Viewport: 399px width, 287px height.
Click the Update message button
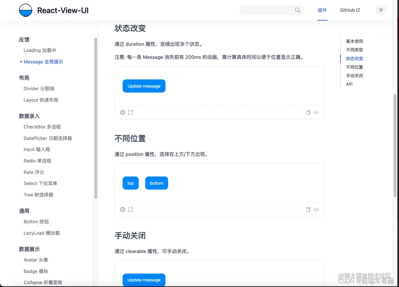(x=144, y=86)
